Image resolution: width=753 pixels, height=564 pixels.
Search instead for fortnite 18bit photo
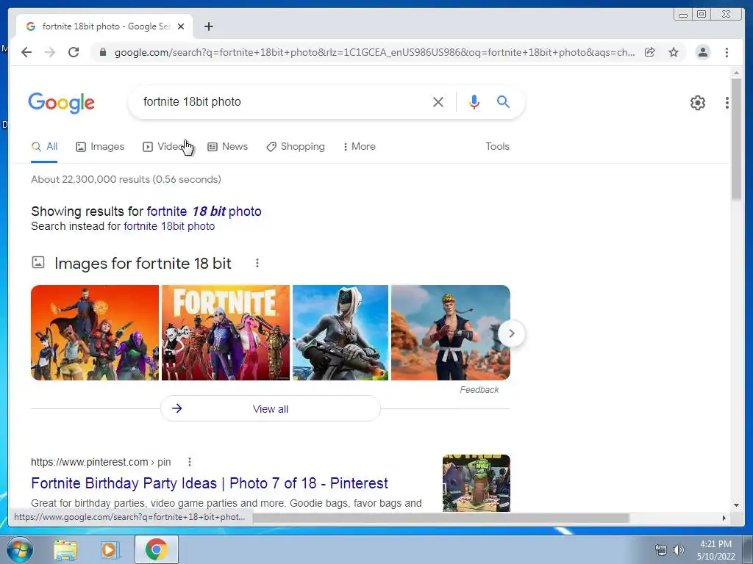tap(169, 226)
